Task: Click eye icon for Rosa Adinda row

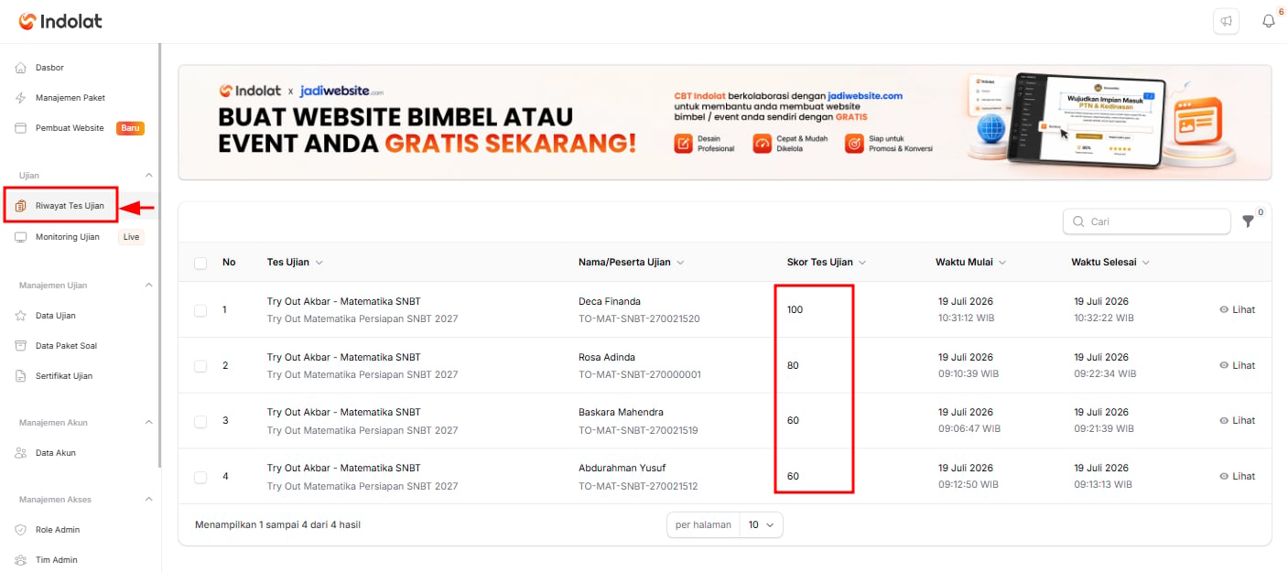Action: tap(1224, 365)
